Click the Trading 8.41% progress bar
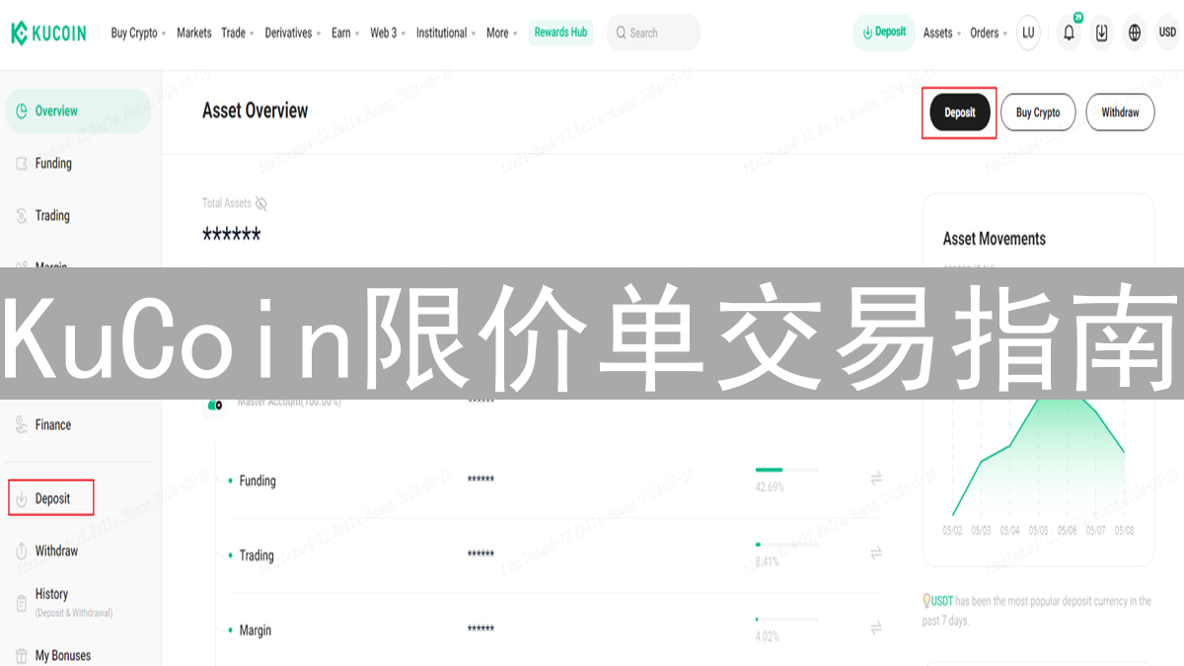 (x=786, y=544)
